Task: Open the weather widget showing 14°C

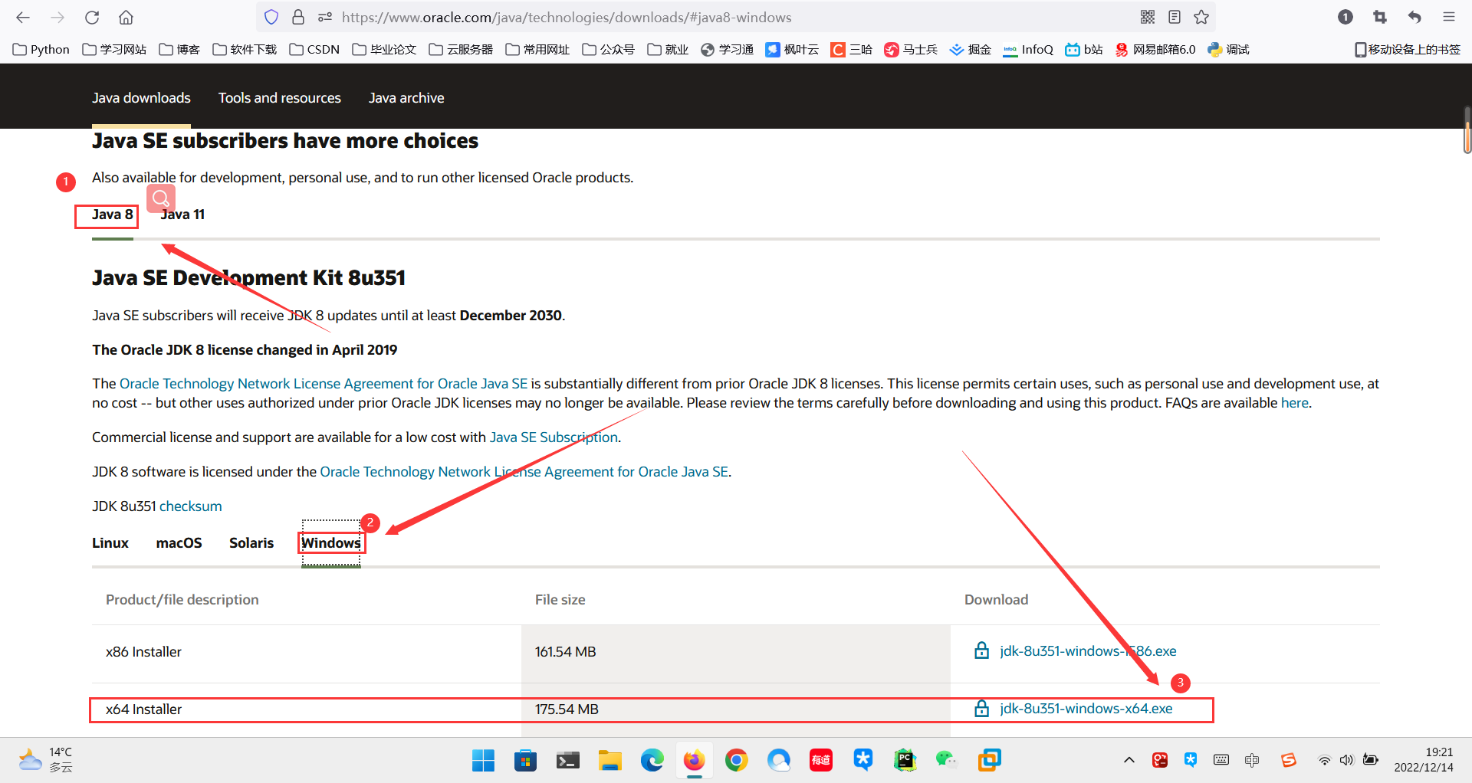Action: (x=46, y=759)
